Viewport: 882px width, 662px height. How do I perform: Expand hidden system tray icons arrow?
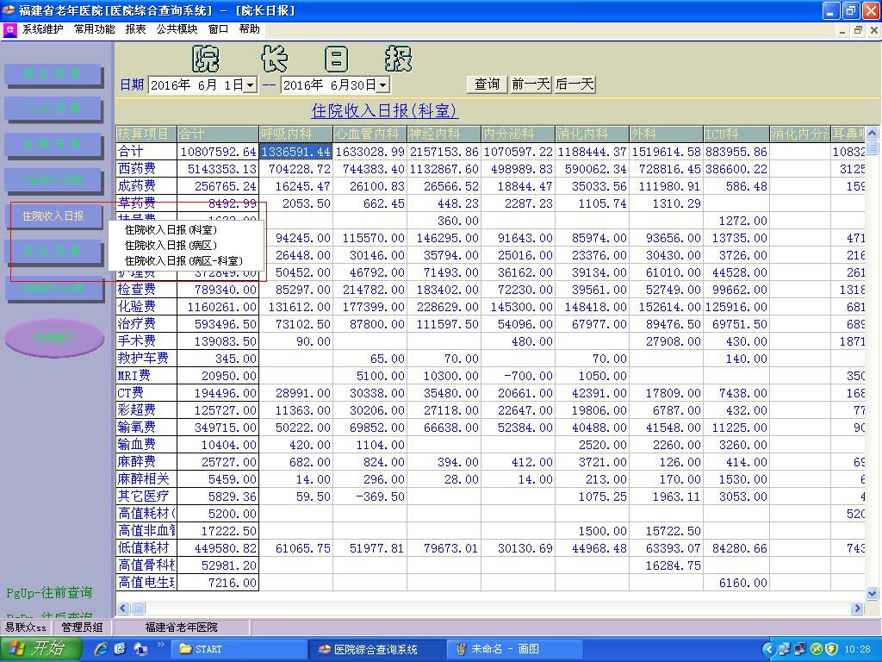769,650
